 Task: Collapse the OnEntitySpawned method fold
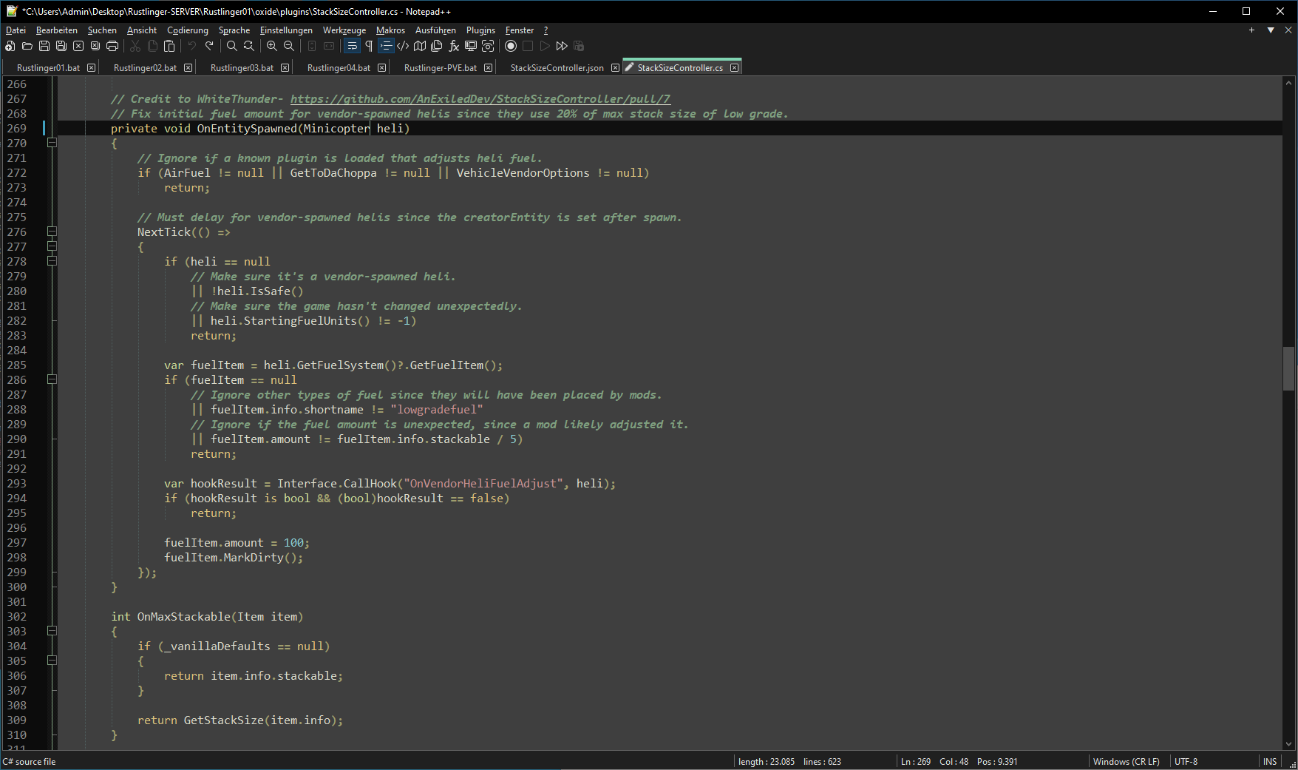point(52,143)
